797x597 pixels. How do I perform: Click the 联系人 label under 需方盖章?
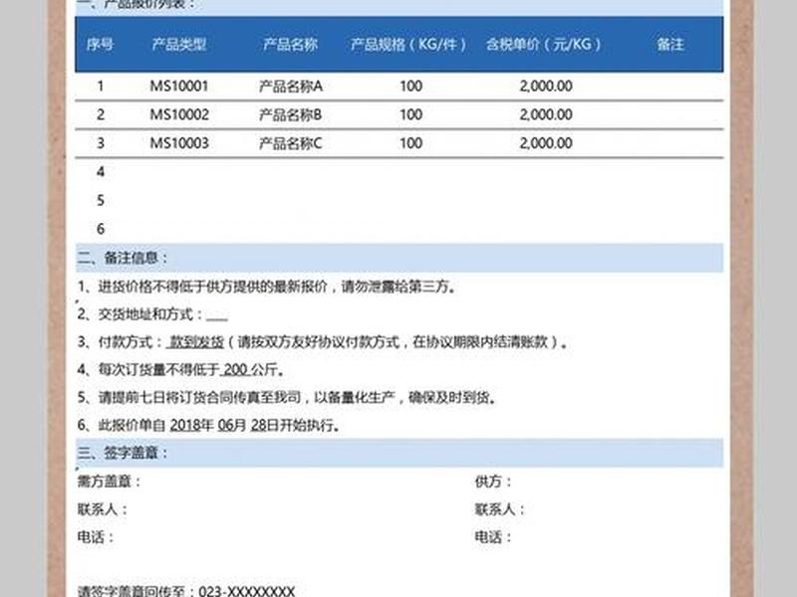pos(103,509)
